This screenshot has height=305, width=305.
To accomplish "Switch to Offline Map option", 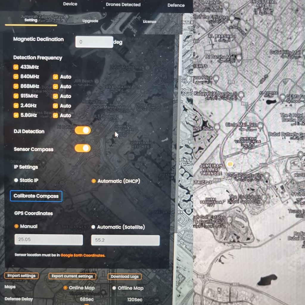I will (x=114, y=288).
